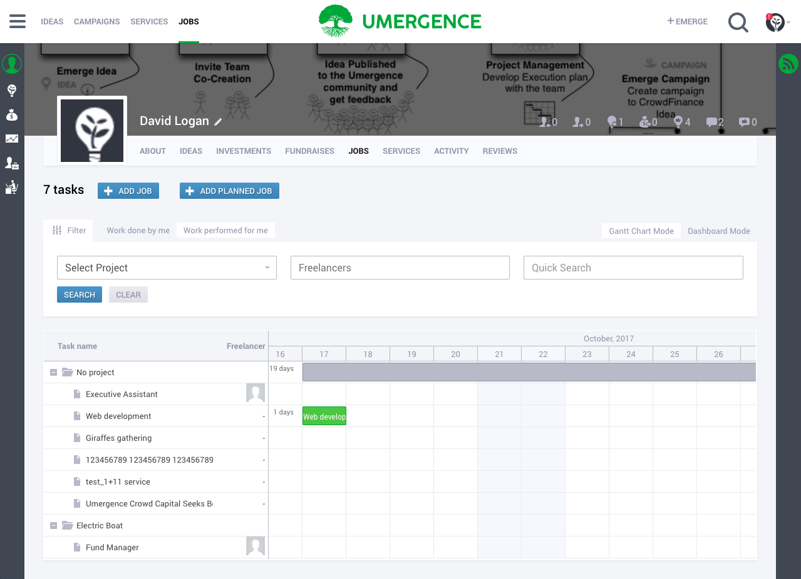Collapse the No project task group
Screen dimensions: 801x579
pyautogui.click(x=53, y=372)
